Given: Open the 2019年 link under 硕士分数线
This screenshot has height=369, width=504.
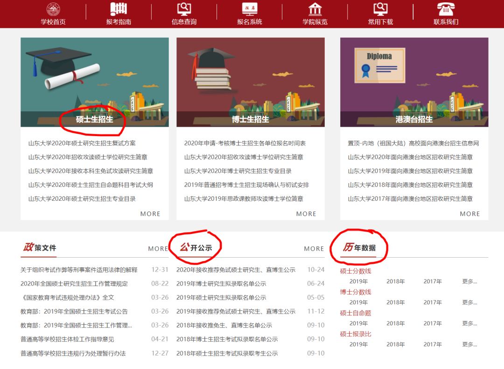Looking at the screenshot, I should click(x=359, y=280).
